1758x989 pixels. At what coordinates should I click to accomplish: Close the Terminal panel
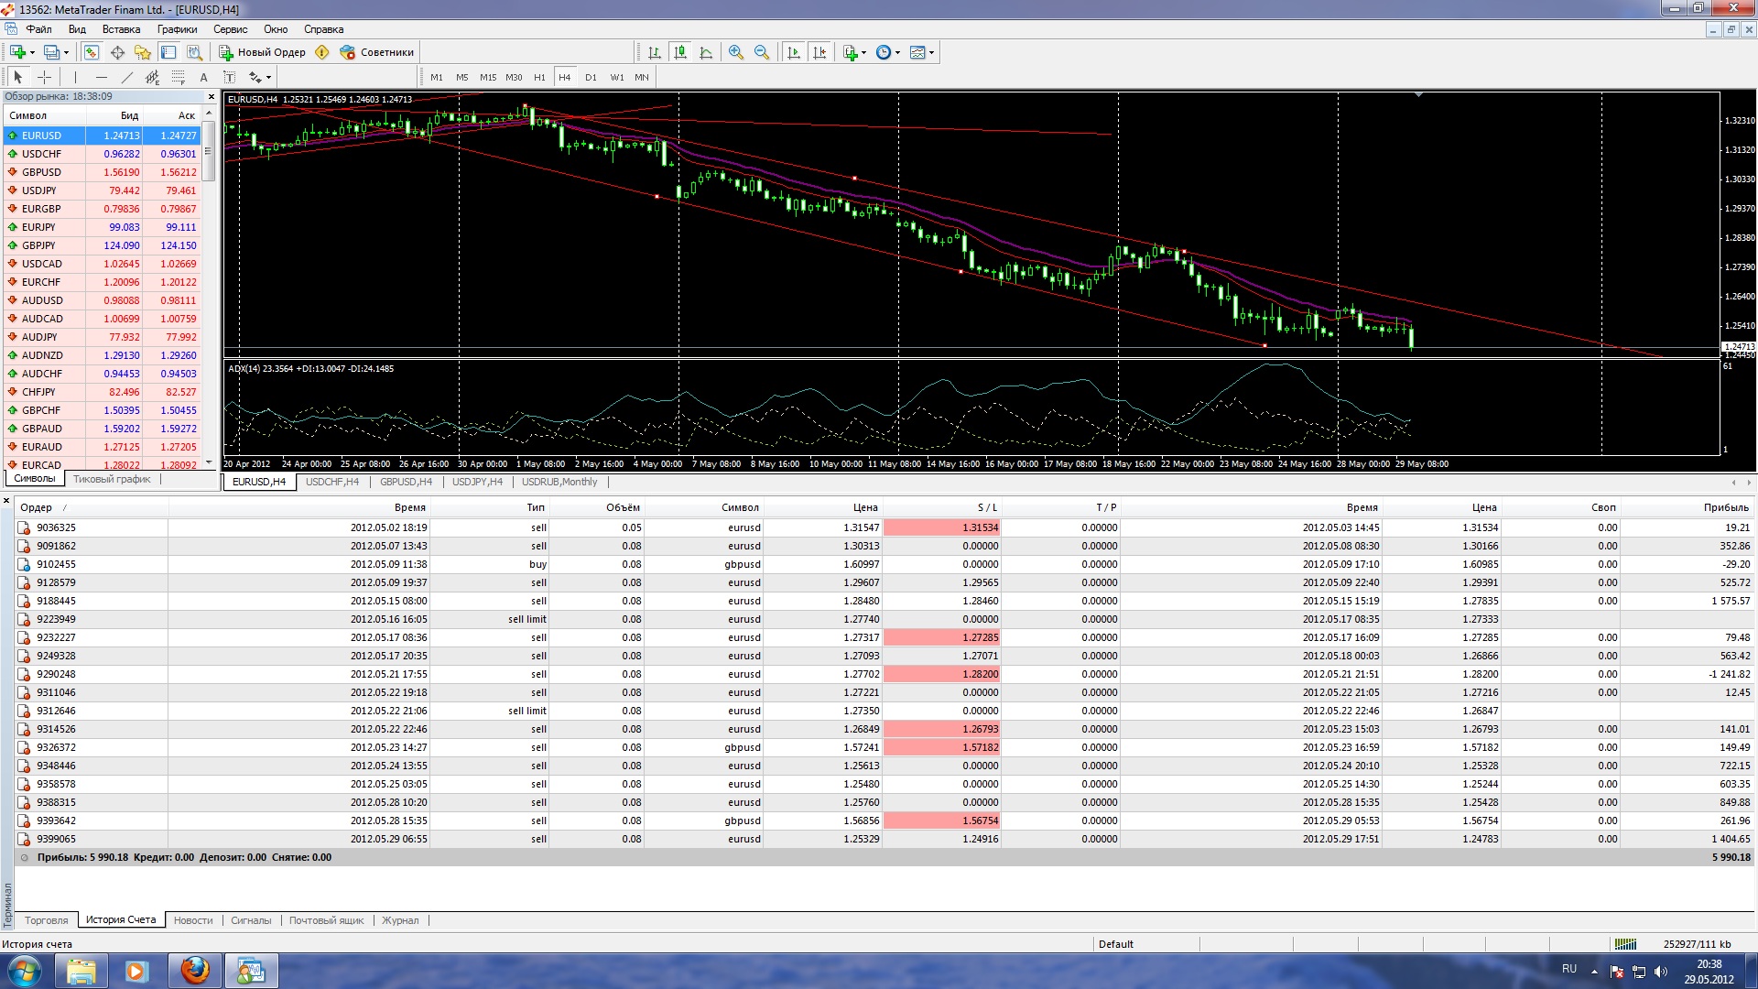[x=6, y=500]
